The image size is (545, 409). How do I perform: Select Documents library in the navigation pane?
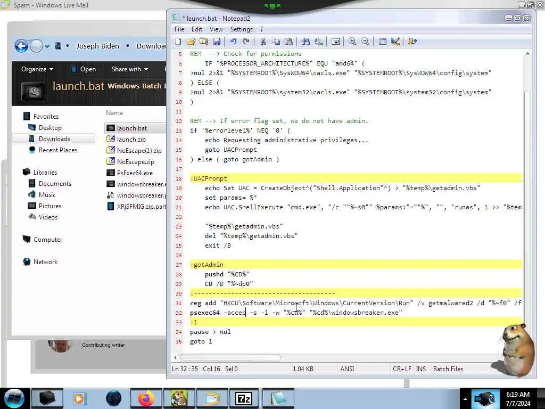coord(55,184)
